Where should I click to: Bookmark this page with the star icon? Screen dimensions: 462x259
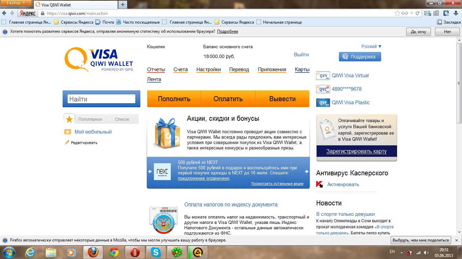coord(397,13)
